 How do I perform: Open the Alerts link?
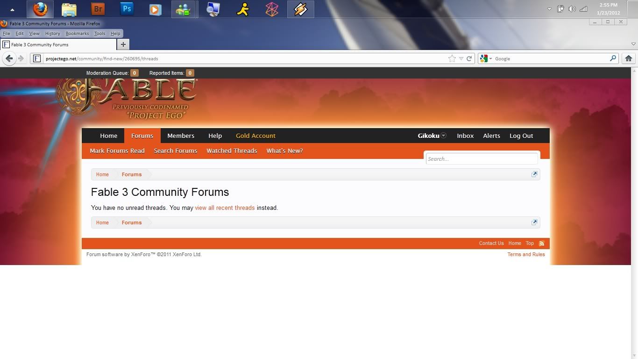point(491,136)
